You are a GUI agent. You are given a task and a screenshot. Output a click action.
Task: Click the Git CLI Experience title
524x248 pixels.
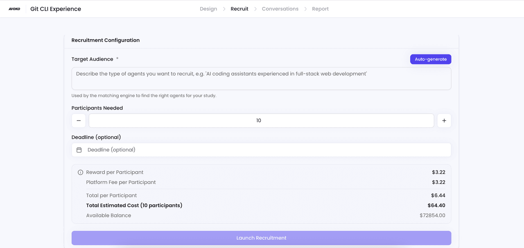[x=55, y=8]
